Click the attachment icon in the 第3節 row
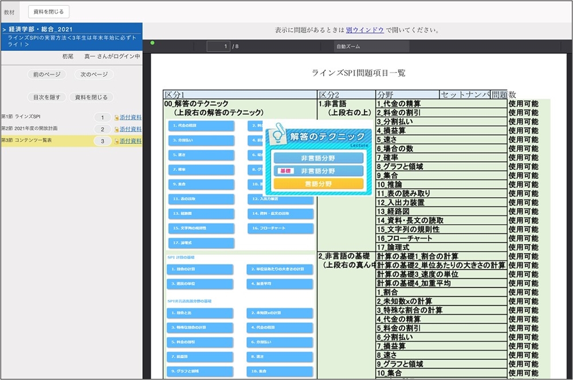This screenshot has width=573, height=380. [x=116, y=141]
